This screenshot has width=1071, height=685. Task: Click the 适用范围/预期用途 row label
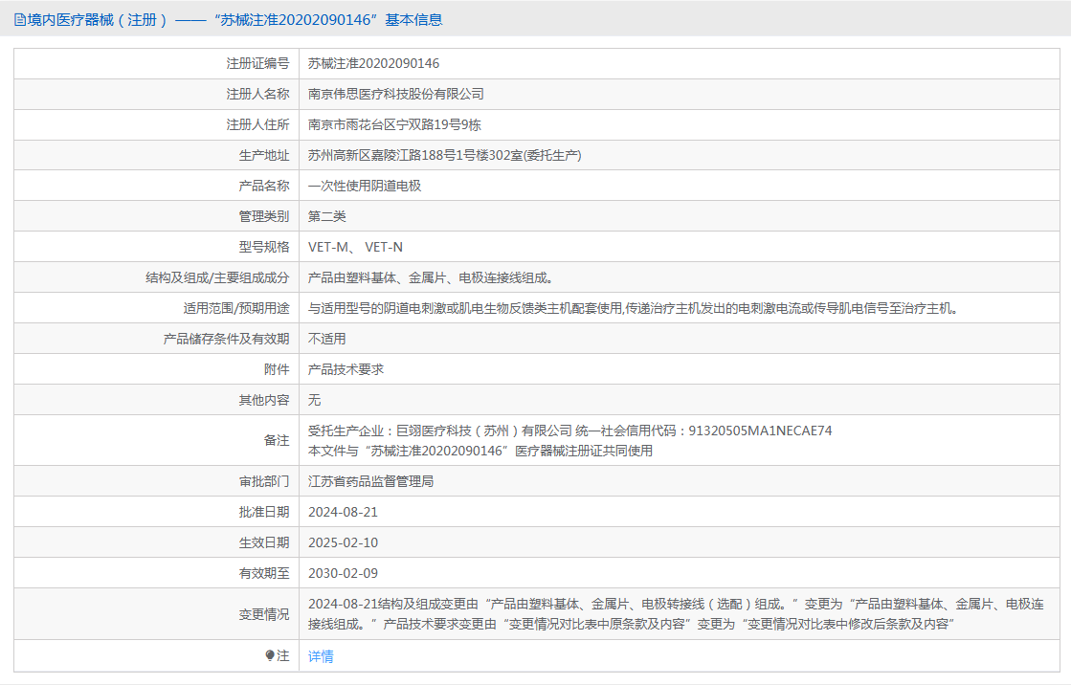pos(235,308)
